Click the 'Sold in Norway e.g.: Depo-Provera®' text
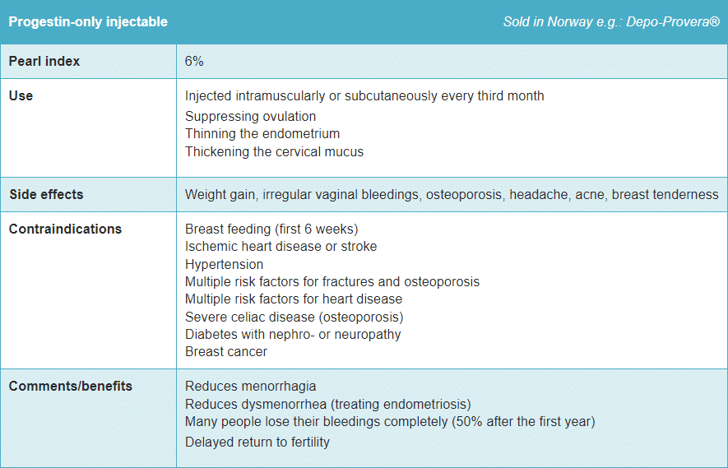The width and height of the screenshot is (728, 468). 611,21
